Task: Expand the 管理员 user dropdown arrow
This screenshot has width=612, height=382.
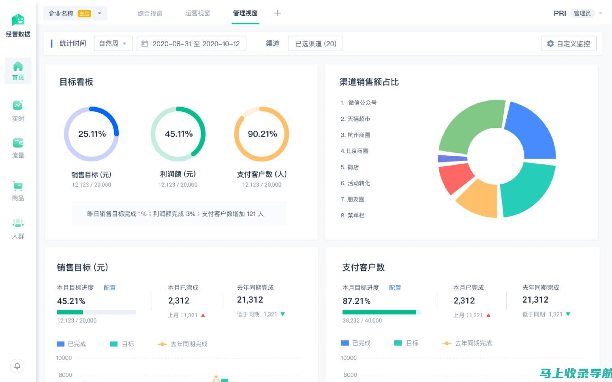Action: point(601,13)
